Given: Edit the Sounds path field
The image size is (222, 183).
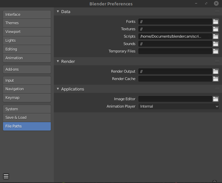Looking at the screenshot, I should (175, 44).
